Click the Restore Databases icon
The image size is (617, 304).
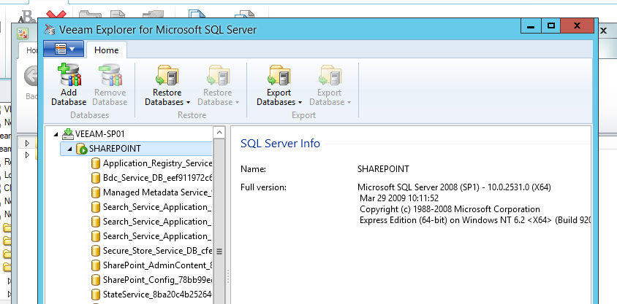167,76
